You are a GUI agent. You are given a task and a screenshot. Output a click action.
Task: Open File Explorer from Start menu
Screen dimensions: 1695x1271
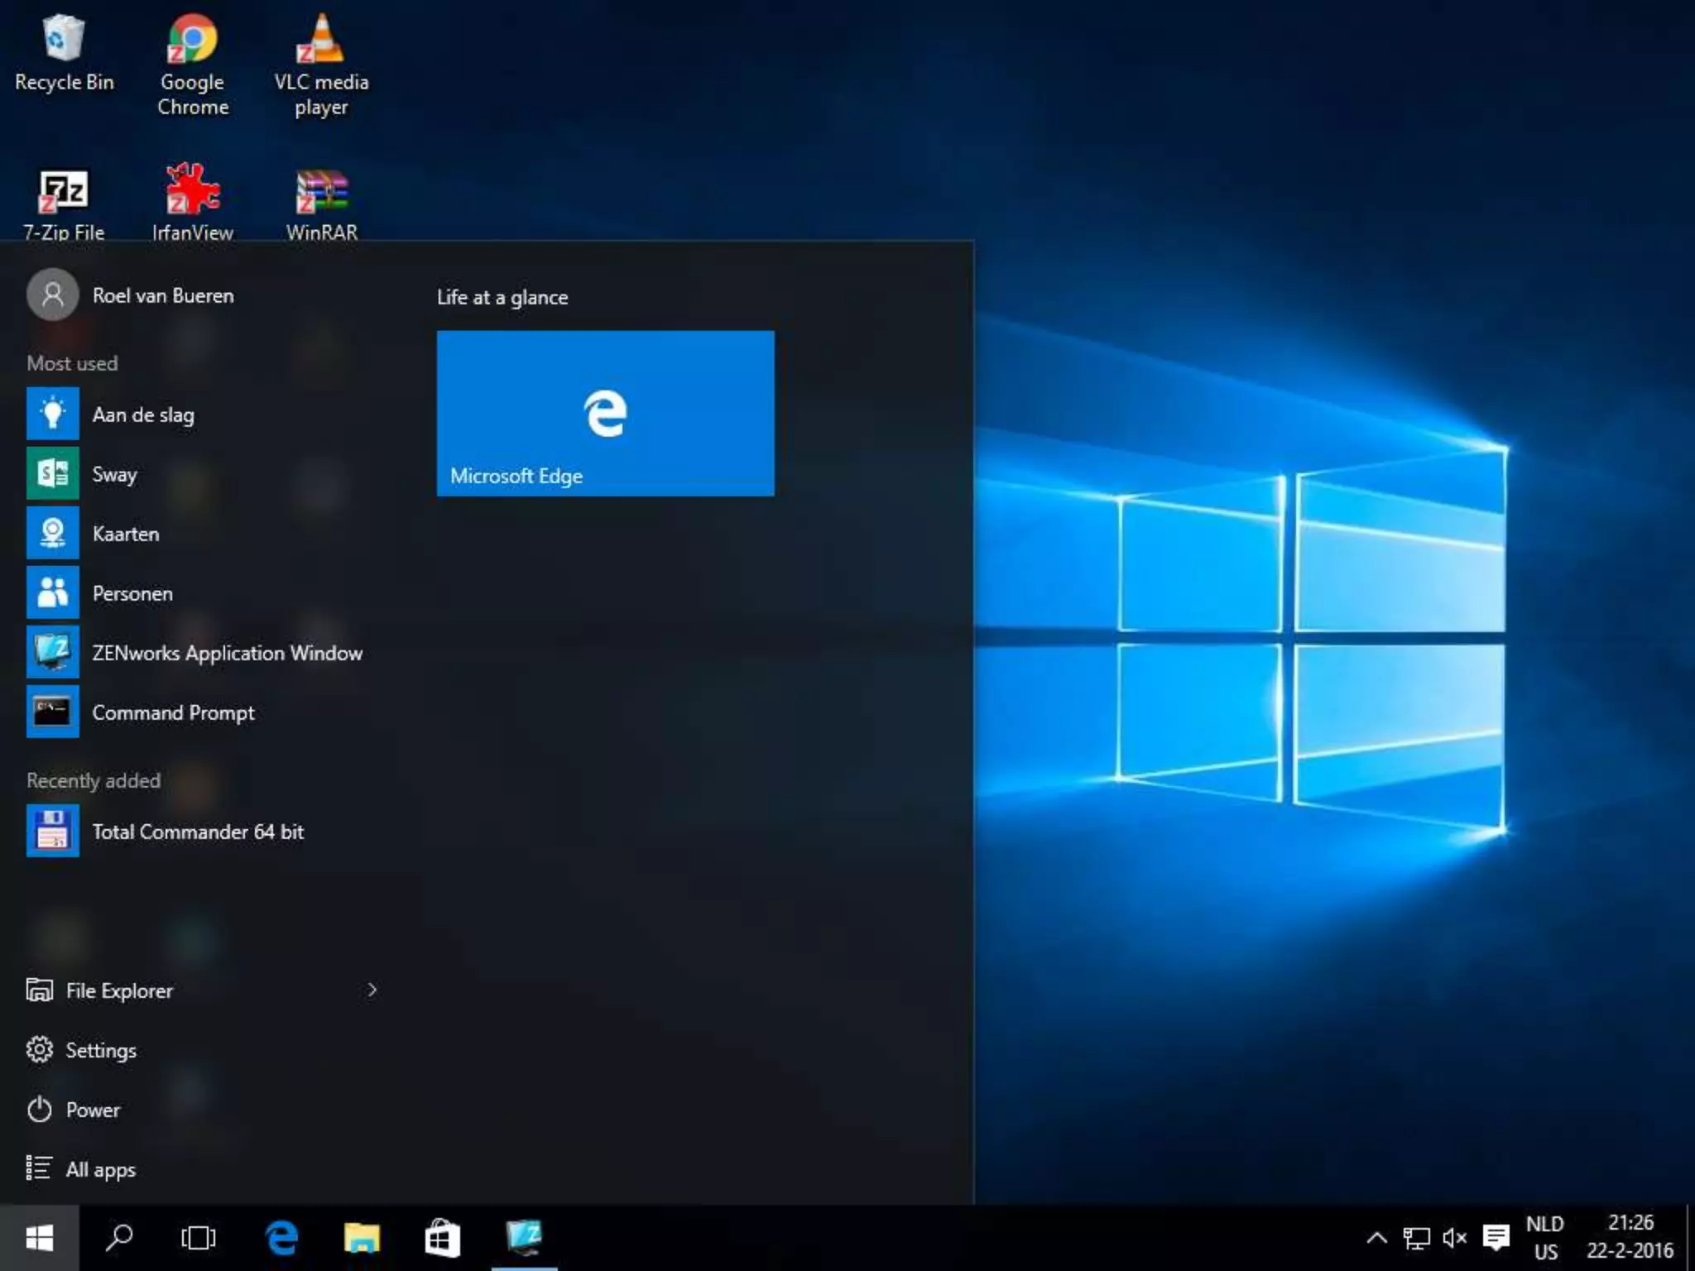[x=120, y=990]
